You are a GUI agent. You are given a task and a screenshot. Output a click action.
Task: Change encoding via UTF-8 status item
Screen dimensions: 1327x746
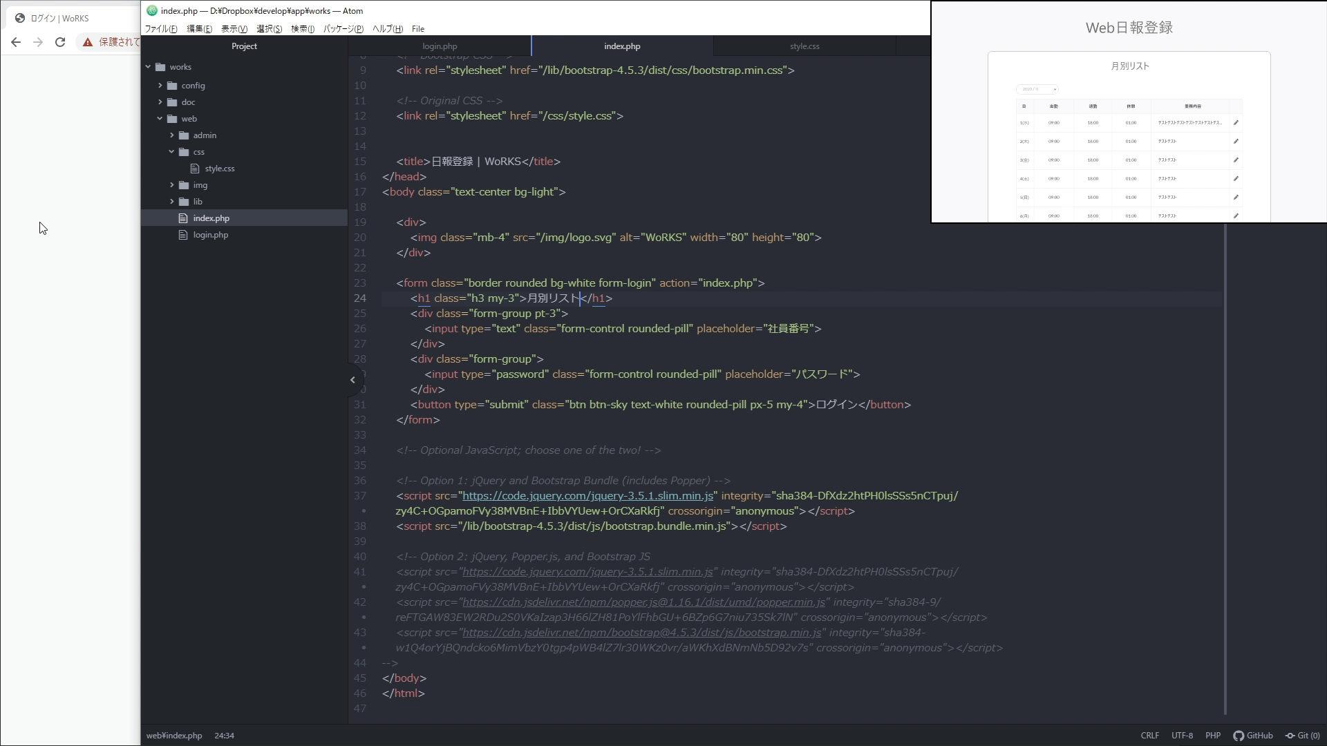(1182, 736)
